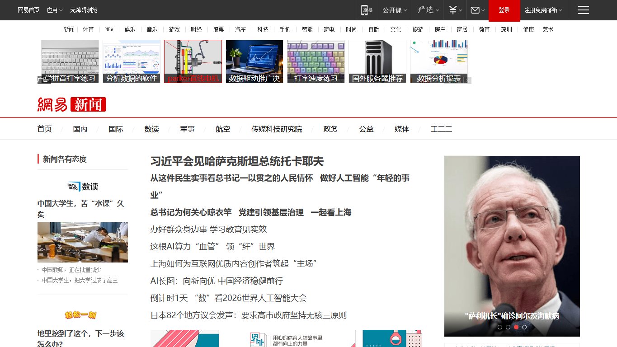Open link 中国教师，正在批量减少
Screen dimensions: 617x347
(72, 270)
